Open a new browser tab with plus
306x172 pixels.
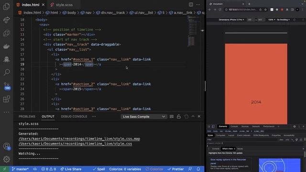(249, 4)
